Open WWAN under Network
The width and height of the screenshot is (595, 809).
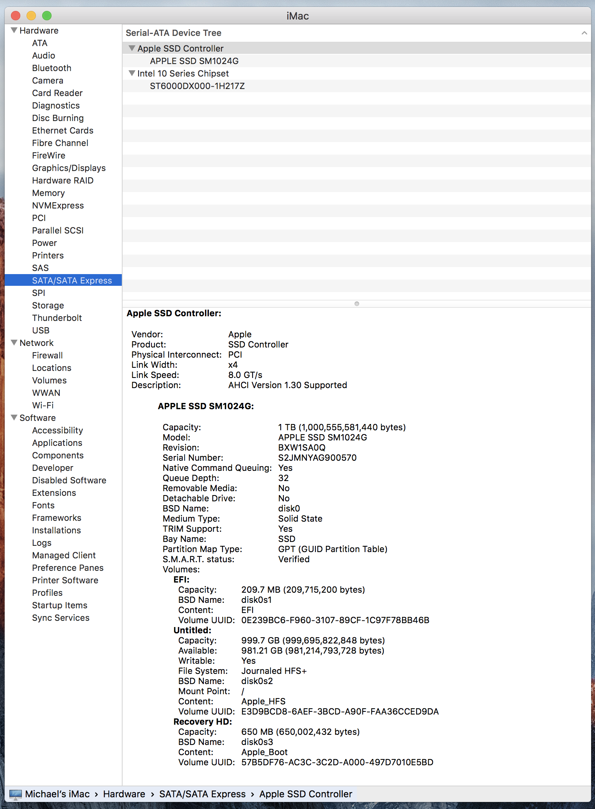pyautogui.click(x=46, y=393)
